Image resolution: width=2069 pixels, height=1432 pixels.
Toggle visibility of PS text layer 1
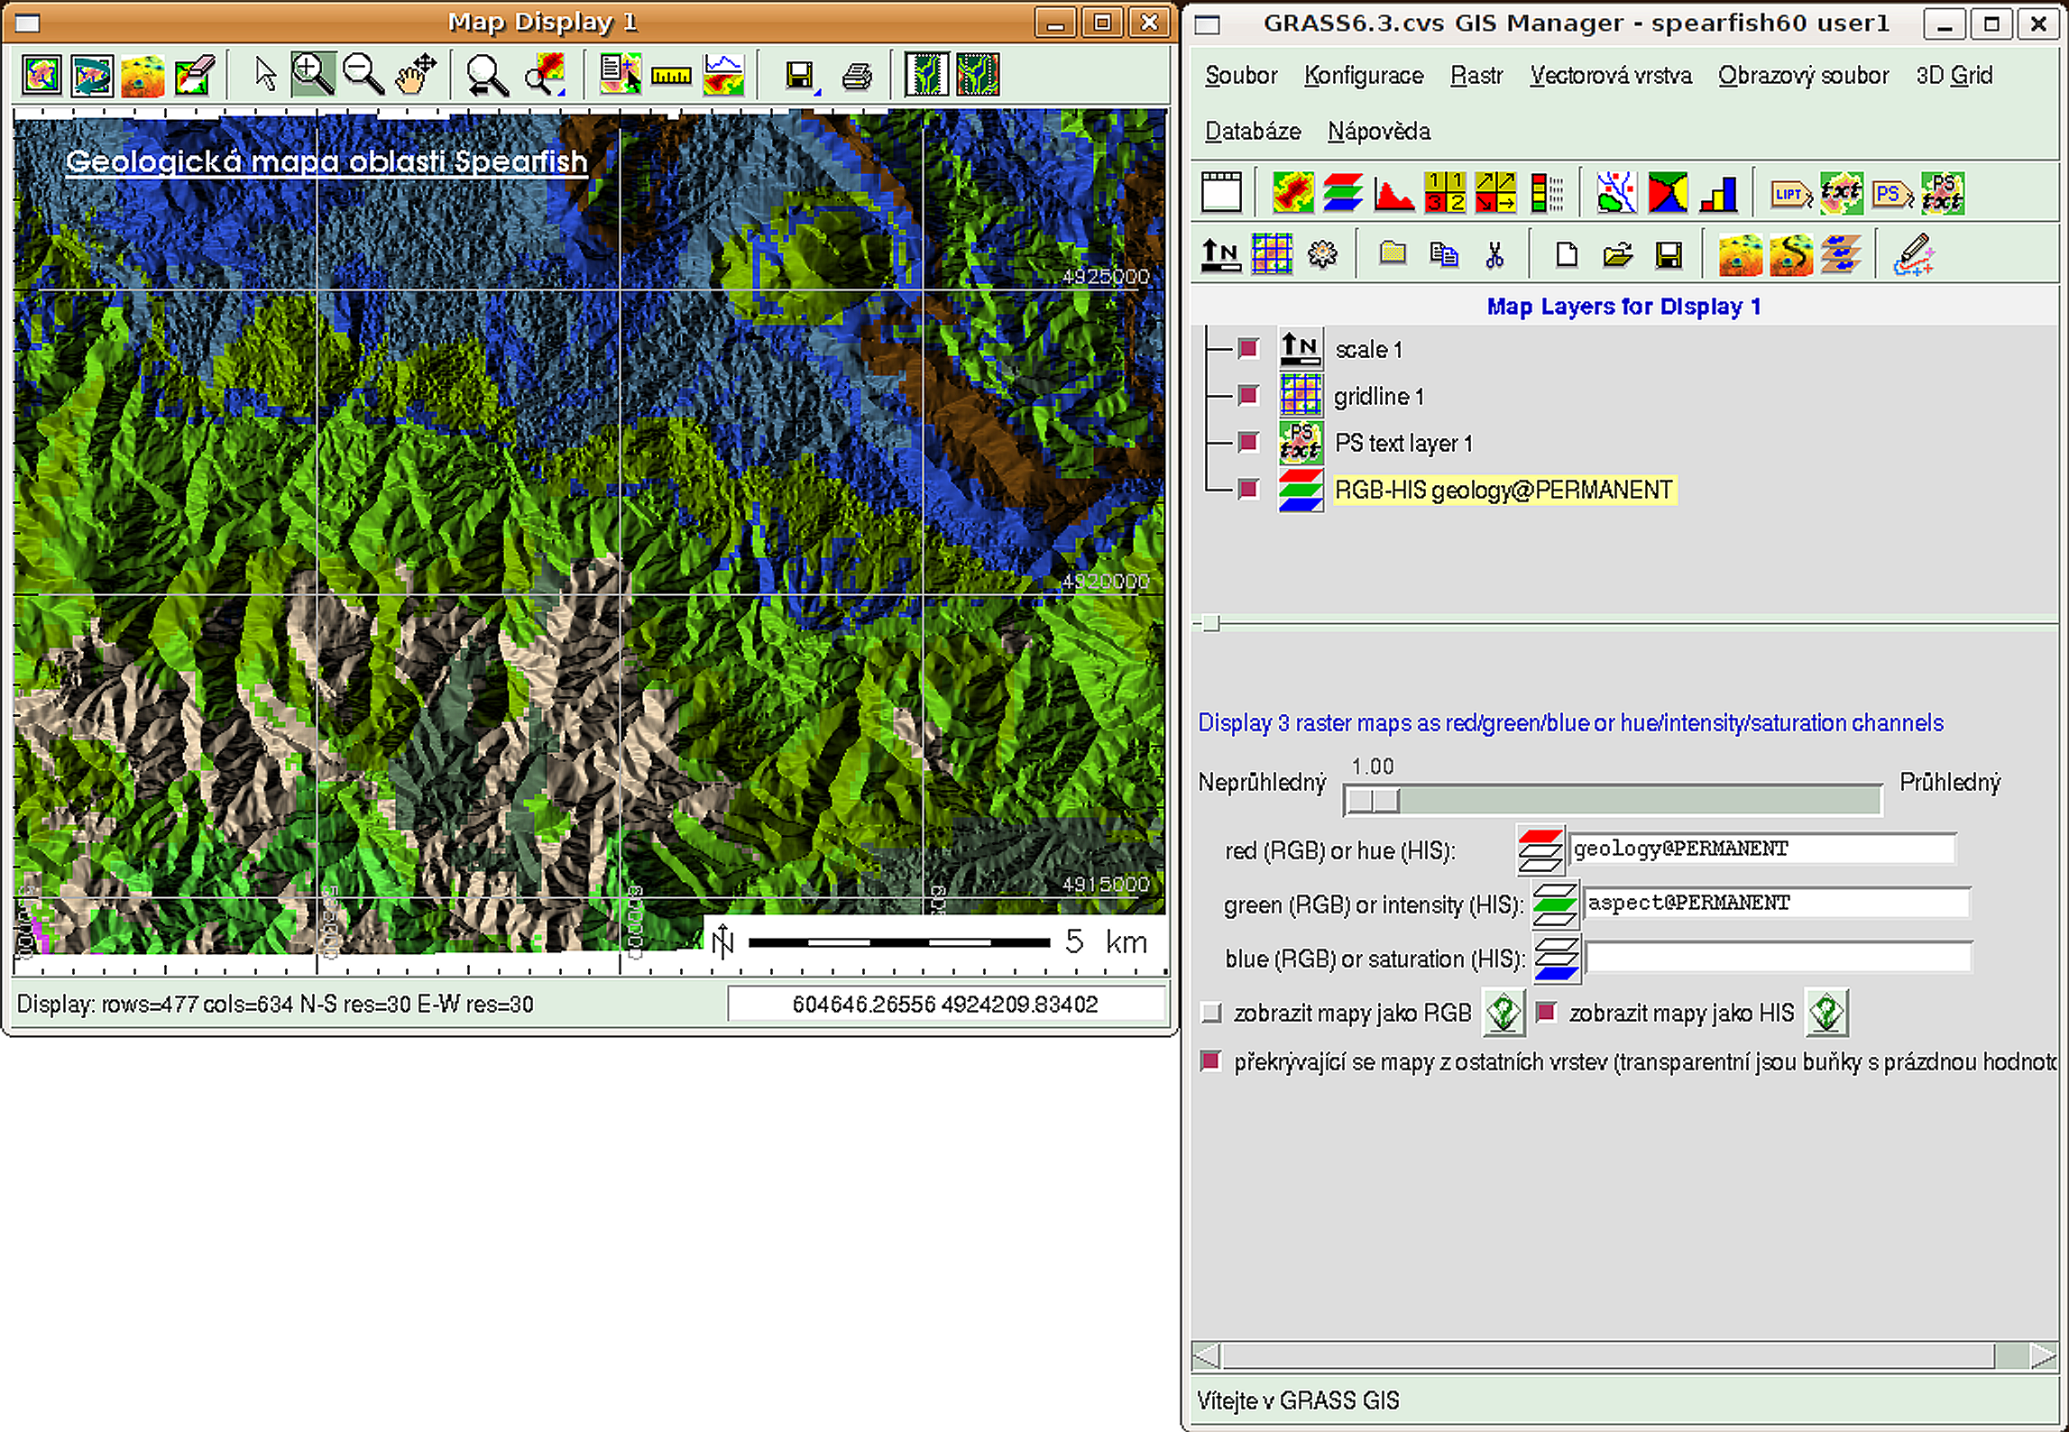tap(1248, 445)
